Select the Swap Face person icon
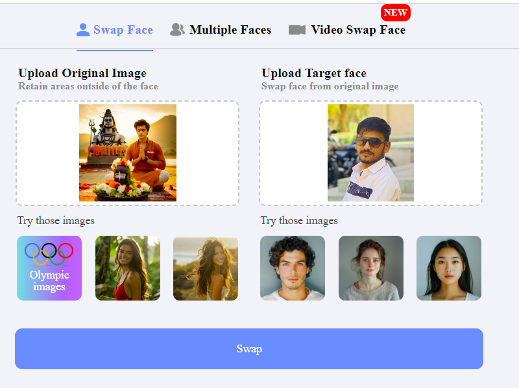The height and width of the screenshot is (388, 519). click(83, 29)
